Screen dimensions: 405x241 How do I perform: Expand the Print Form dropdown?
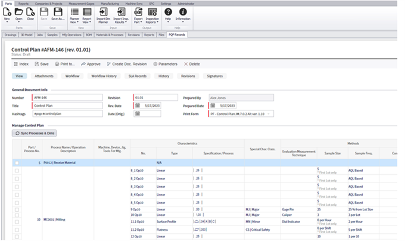pyautogui.click(x=270, y=113)
